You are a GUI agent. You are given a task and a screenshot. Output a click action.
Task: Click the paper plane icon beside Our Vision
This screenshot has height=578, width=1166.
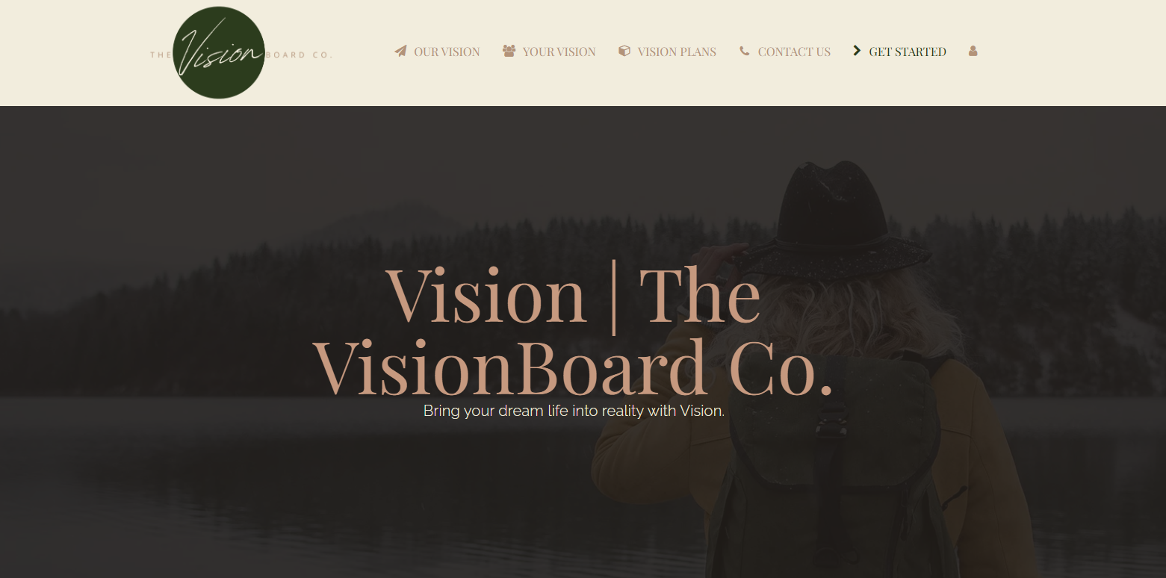coord(400,52)
